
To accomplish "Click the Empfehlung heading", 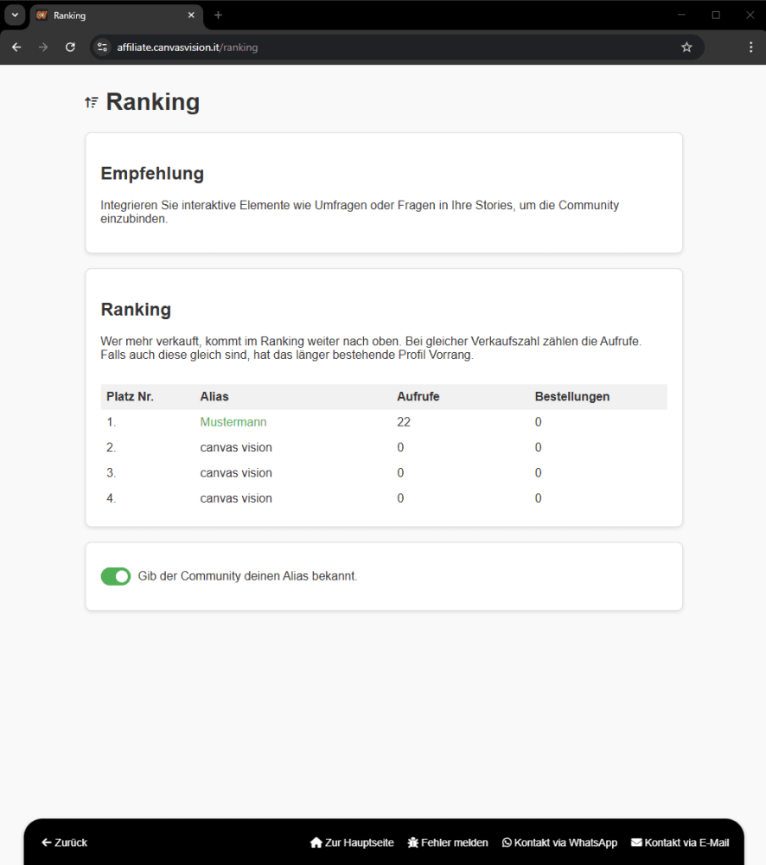I will point(152,173).
